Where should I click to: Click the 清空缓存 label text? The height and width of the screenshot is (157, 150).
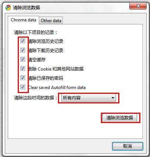37,59
